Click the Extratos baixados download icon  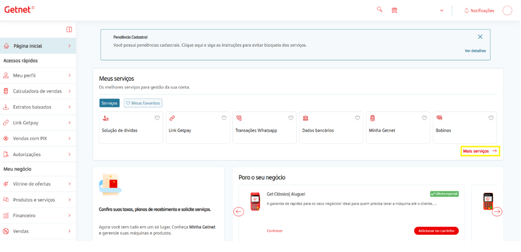click(x=5, y=107)
